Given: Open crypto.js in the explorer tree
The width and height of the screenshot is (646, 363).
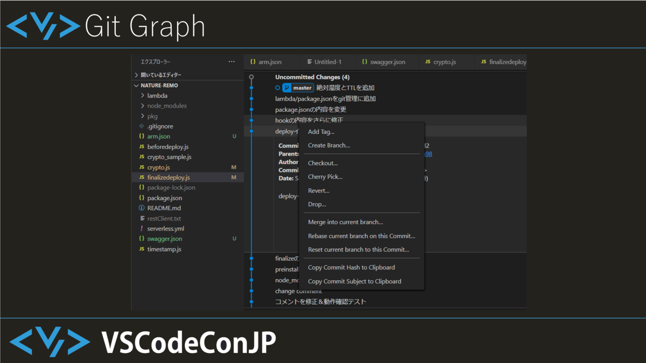Looking at the screenshot, I should [x=159, y=167].
